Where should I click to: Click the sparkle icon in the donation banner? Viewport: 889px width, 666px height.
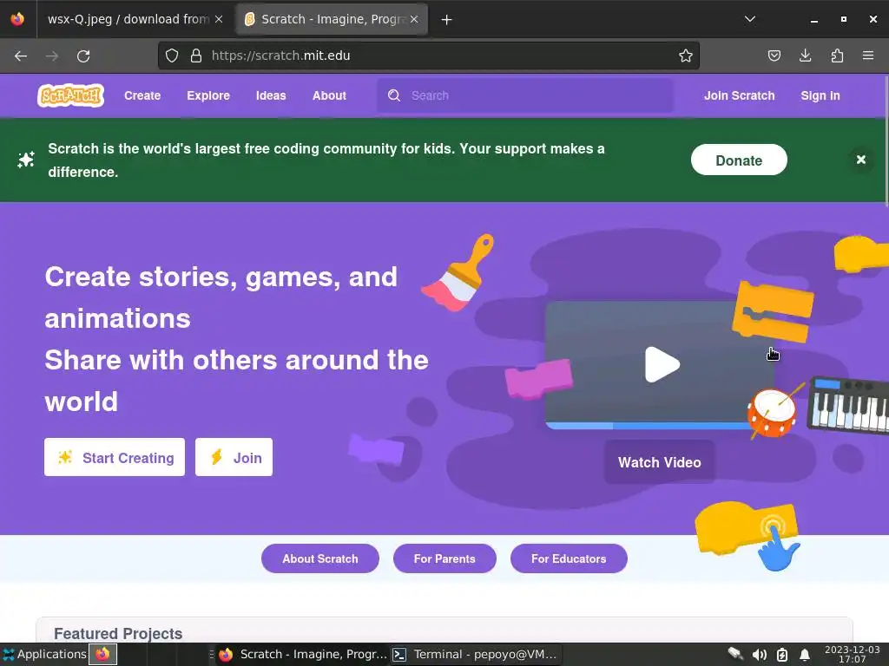pos(26,160)
